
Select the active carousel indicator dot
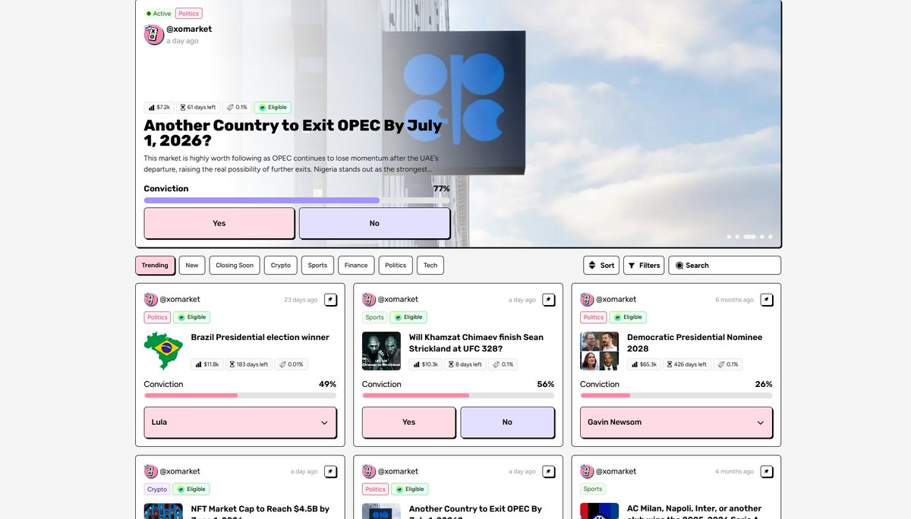(749, 237)
